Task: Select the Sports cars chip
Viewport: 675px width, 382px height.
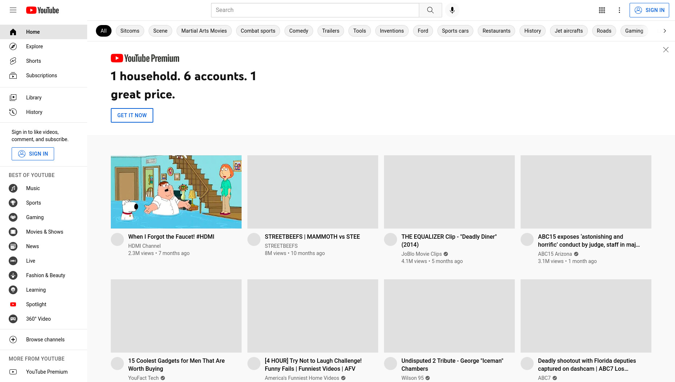Action: point(455,31)
